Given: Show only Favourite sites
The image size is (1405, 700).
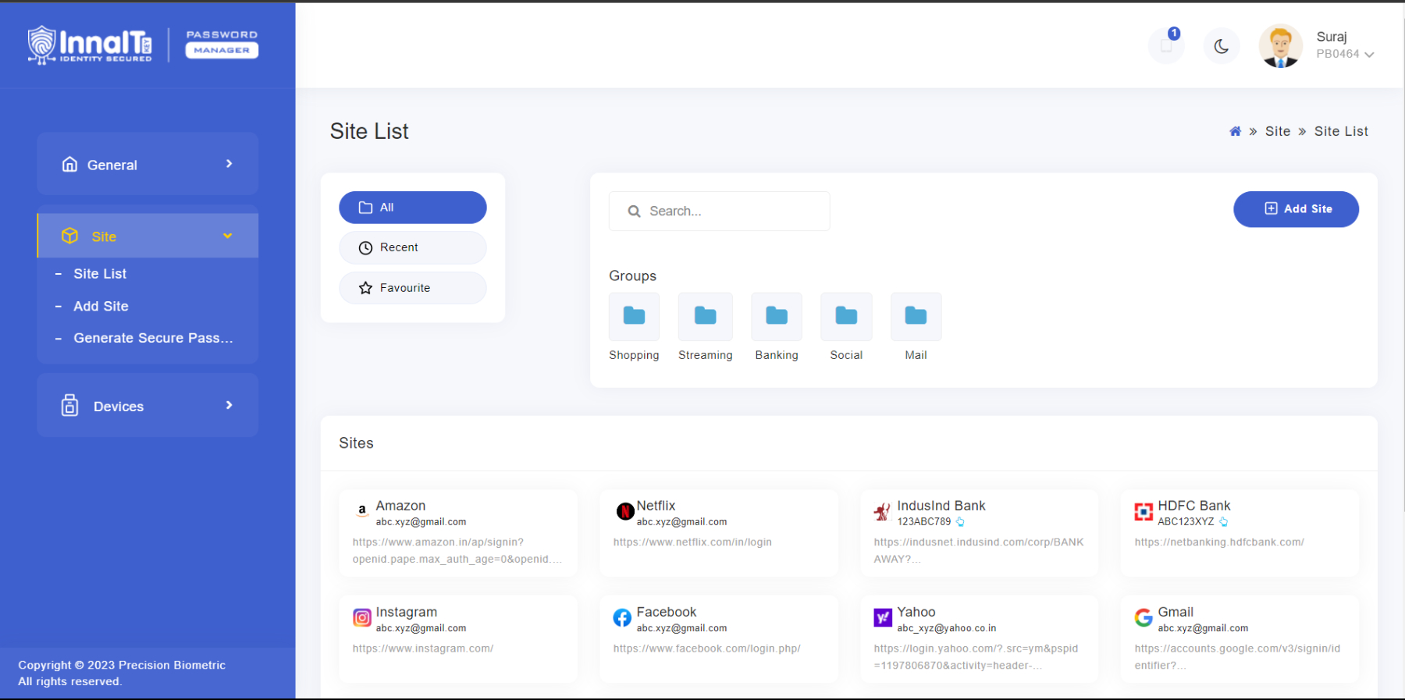Looking at the screenshot, I should pos(412,288).
